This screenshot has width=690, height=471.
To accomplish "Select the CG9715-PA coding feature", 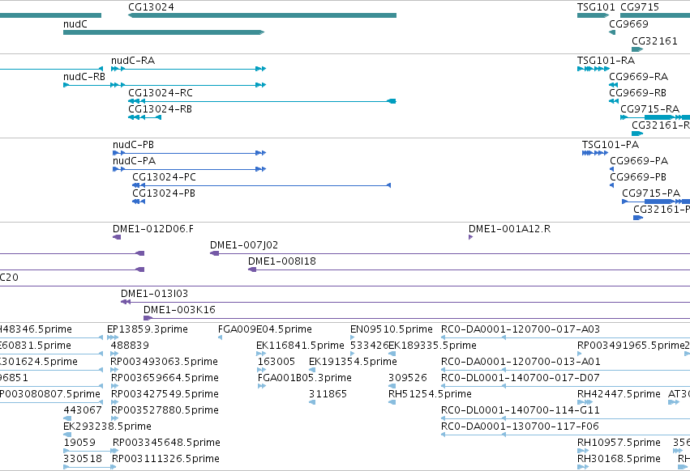I will (x=656, y=202).
